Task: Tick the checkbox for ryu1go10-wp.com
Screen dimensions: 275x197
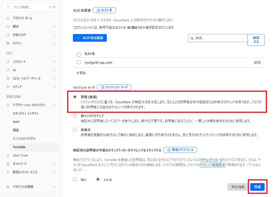Action: click(79, 63)
